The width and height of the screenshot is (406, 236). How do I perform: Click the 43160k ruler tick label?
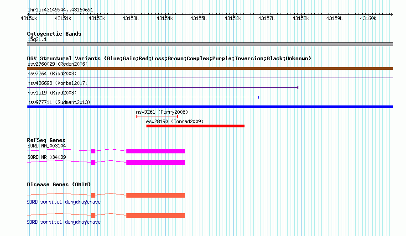tap(368, 18)
